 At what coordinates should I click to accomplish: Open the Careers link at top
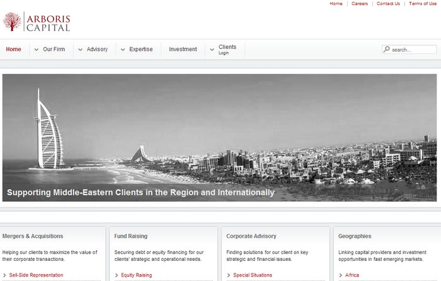[360, 4]
